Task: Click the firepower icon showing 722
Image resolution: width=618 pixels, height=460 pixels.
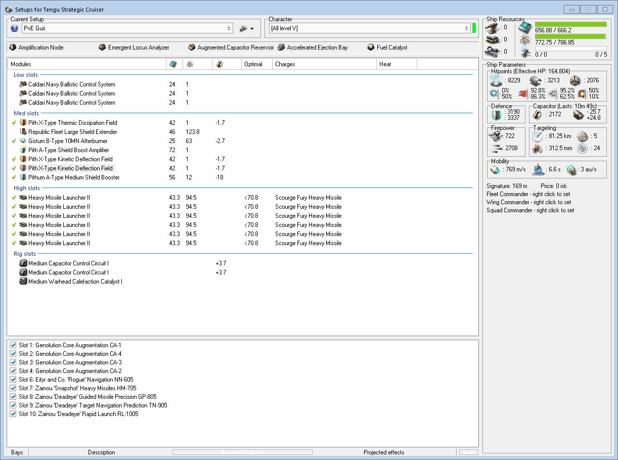Action: tap(497, 136)
